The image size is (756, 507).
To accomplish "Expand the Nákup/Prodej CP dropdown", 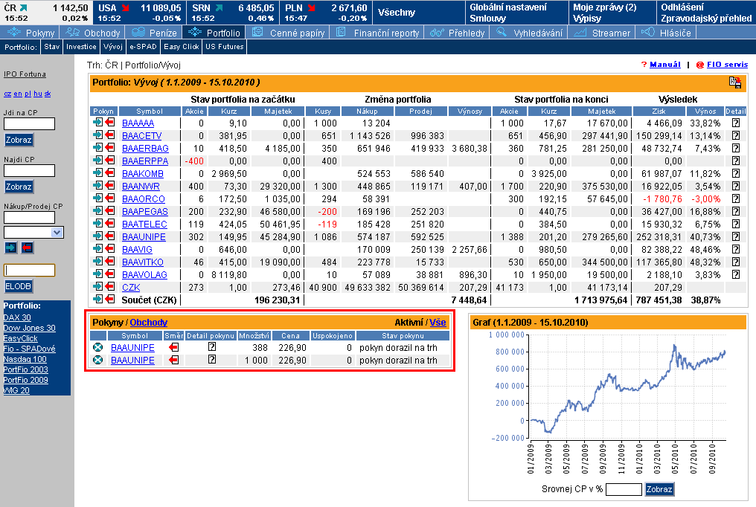I will [57, 233].
